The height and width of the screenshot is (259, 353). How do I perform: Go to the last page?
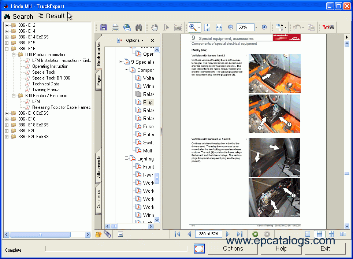(x=240, y=234)
